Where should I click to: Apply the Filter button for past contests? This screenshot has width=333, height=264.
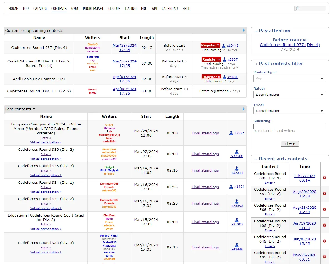(290, 144)
